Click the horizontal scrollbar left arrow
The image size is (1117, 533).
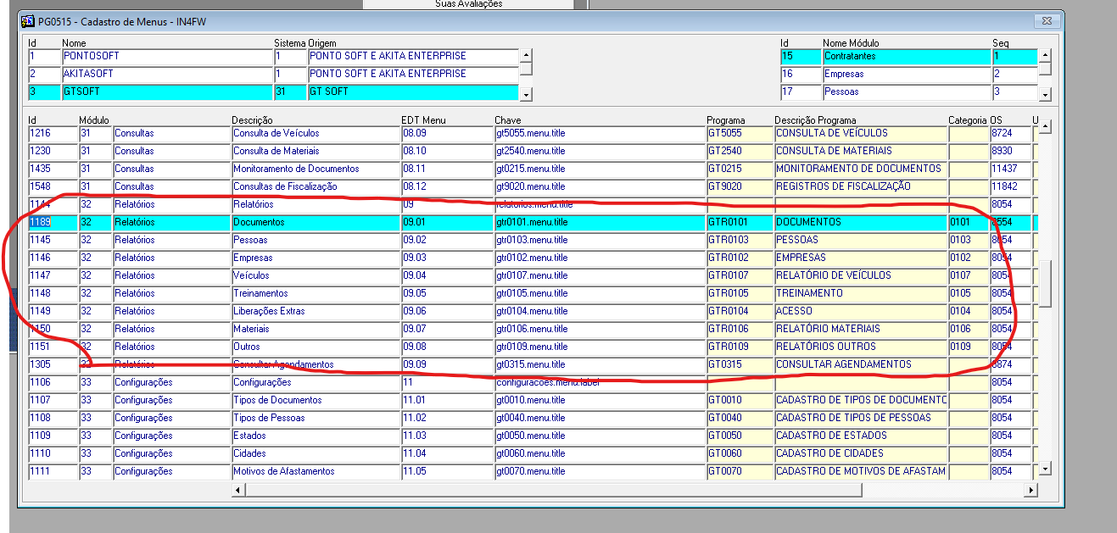click(238, 490)
